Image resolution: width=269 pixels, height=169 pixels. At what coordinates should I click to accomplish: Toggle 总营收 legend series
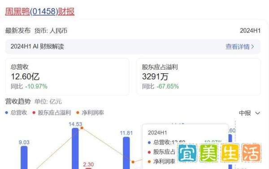[x=16, y=113]
